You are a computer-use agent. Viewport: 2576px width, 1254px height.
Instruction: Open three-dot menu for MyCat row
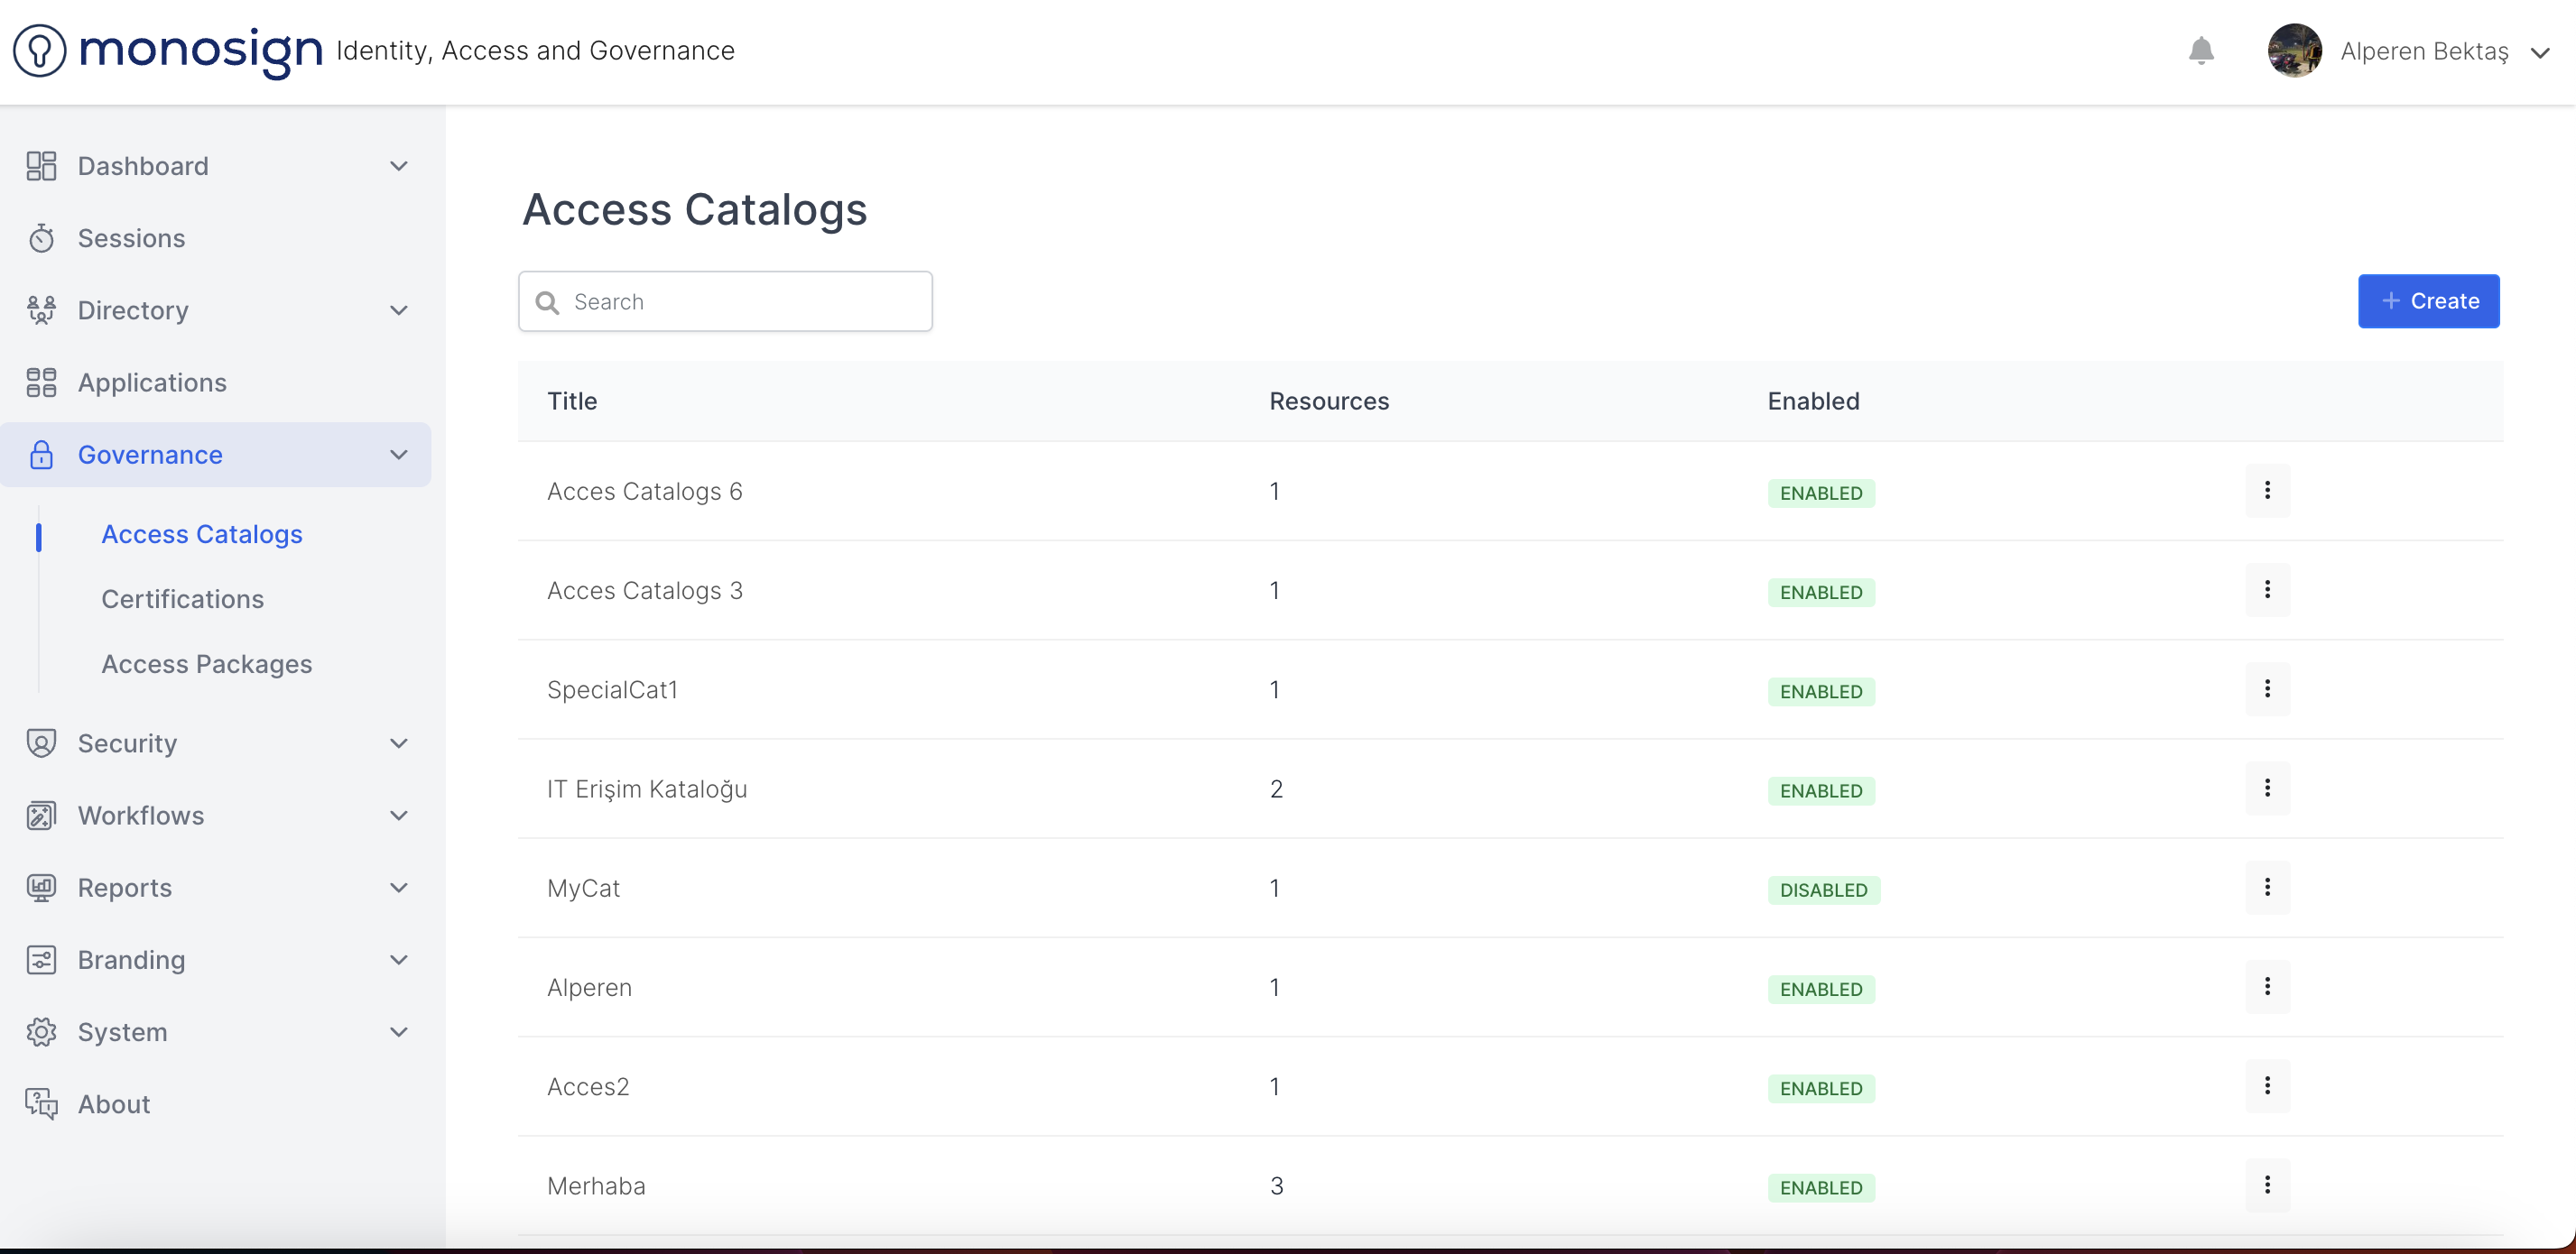2266,888
